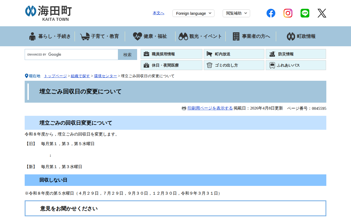Click the megaphone icon for 町内放送
Screen dimensions: 351x219
click(x=210, y=54)
